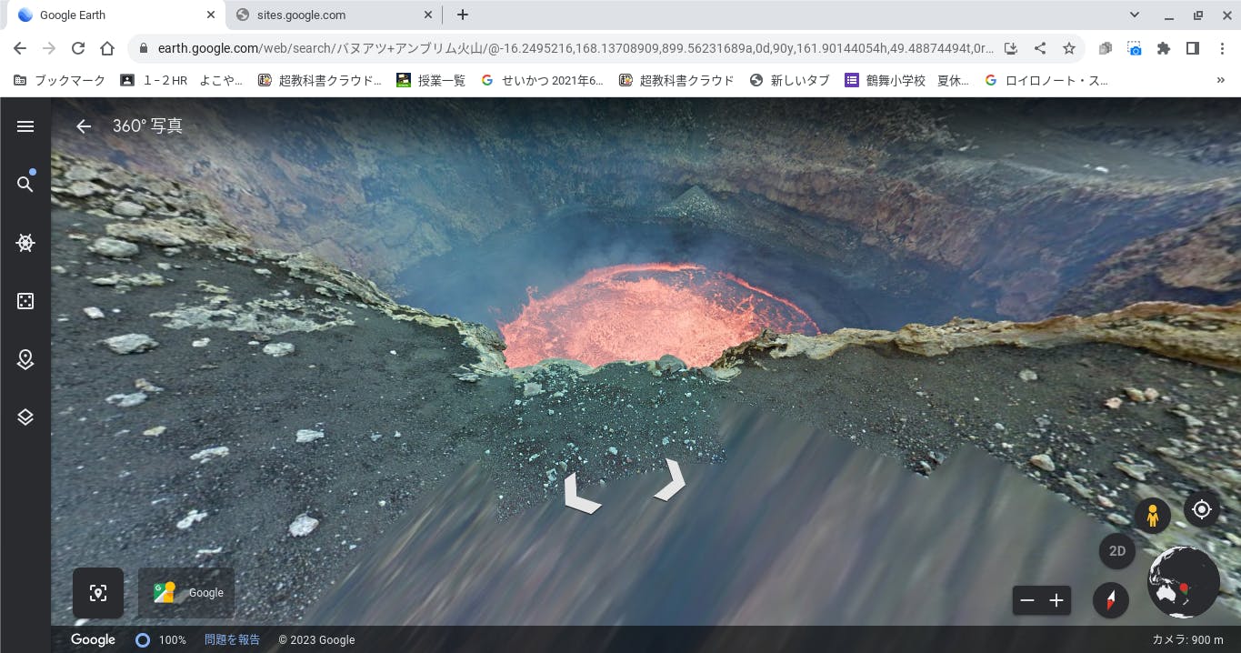Zoom in with the plus button
This screenshot has height=653, width=1241.
click(x=1056, y=600)
